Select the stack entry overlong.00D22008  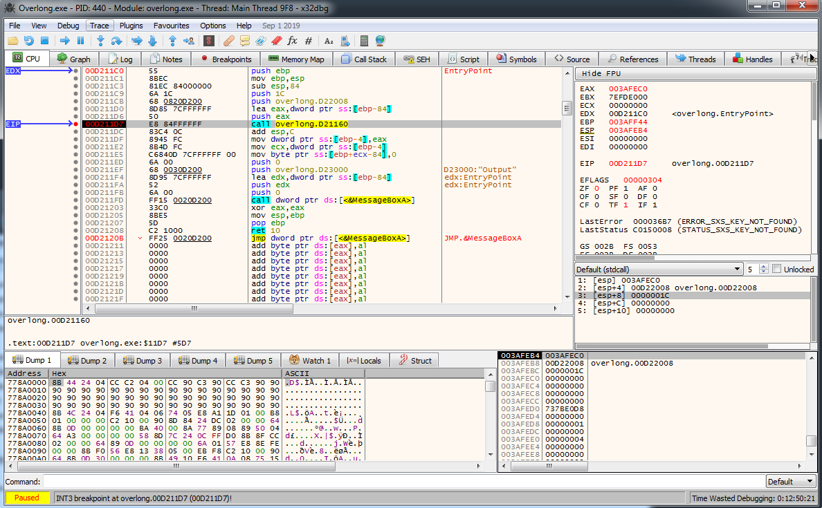tap(632, 363)
